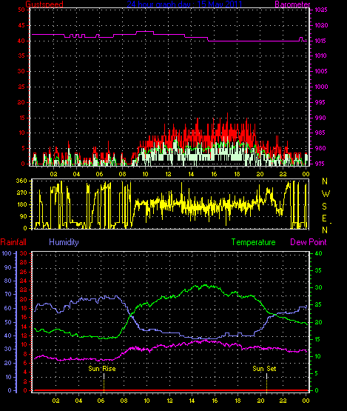The width and height of the screenshot is (347, 411).
Task: Click the 30 temperature scale value
Action: (x=318, y=287)
